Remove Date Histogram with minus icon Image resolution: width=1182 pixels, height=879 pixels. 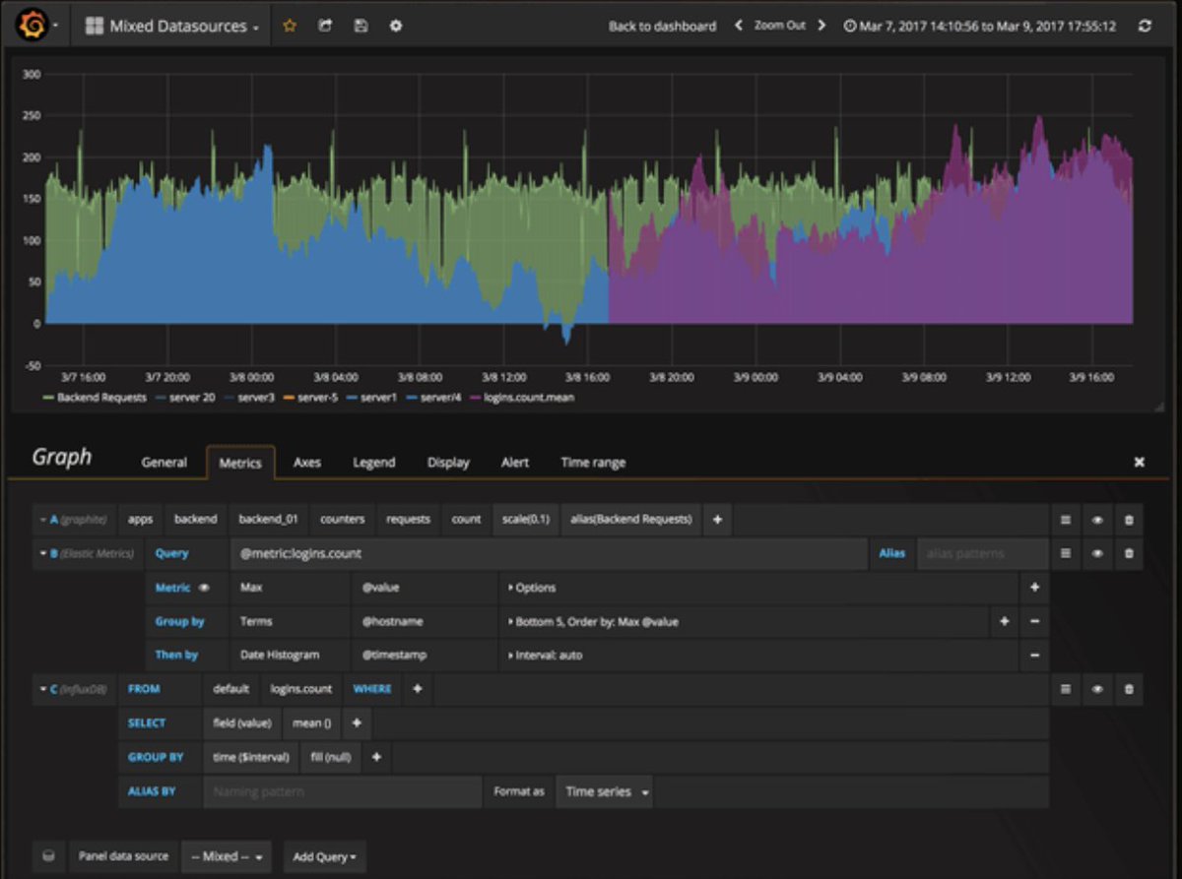1034,655
